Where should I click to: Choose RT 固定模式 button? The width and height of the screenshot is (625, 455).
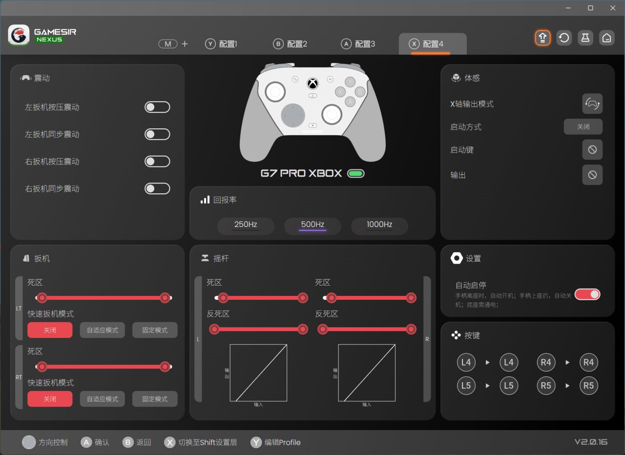pos(155,399)
